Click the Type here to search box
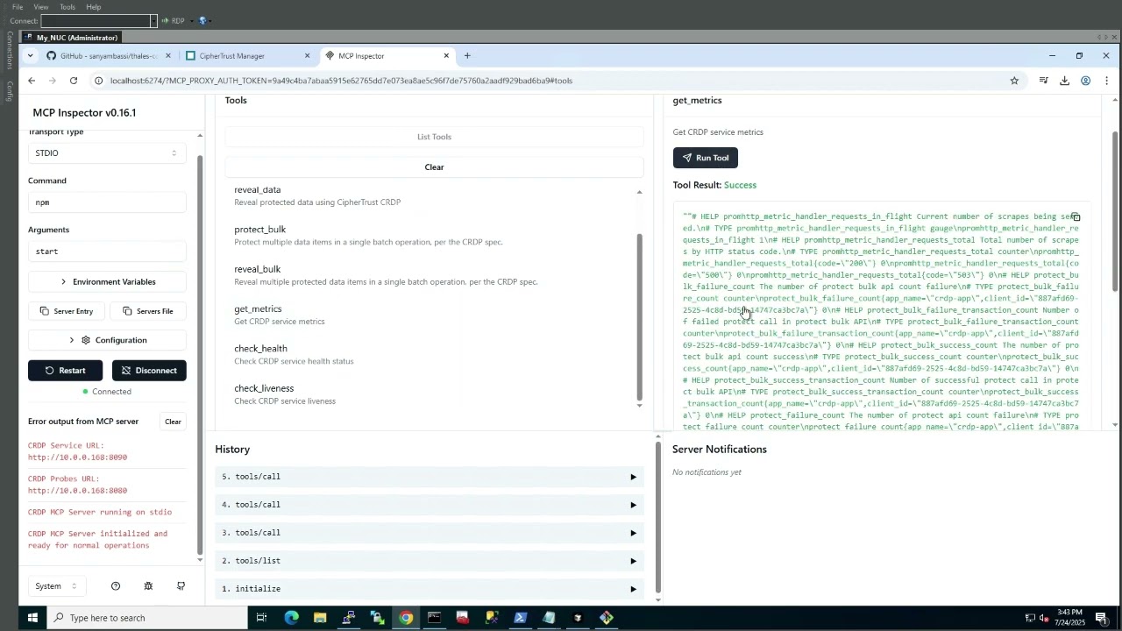1122x631 pixels. (146, 618)
